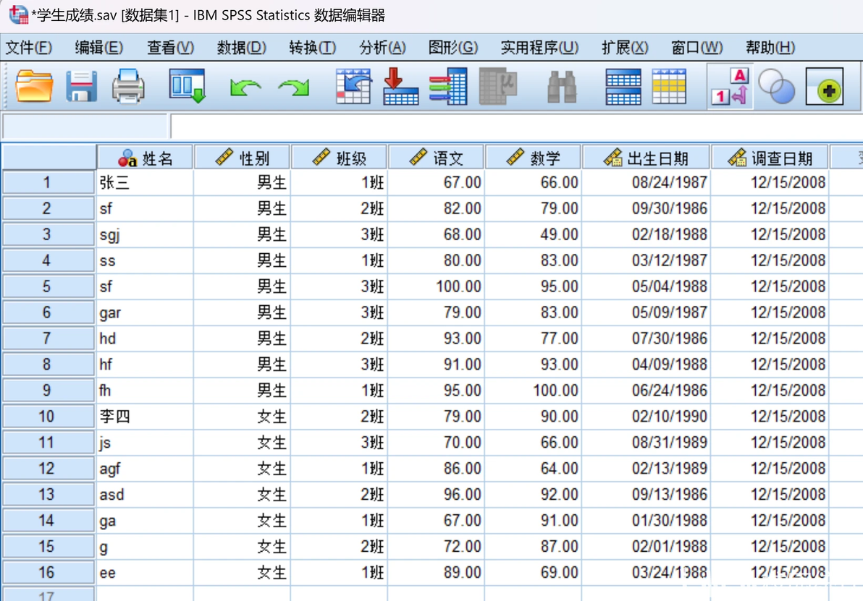Select row header number 10

click(49, 417)
